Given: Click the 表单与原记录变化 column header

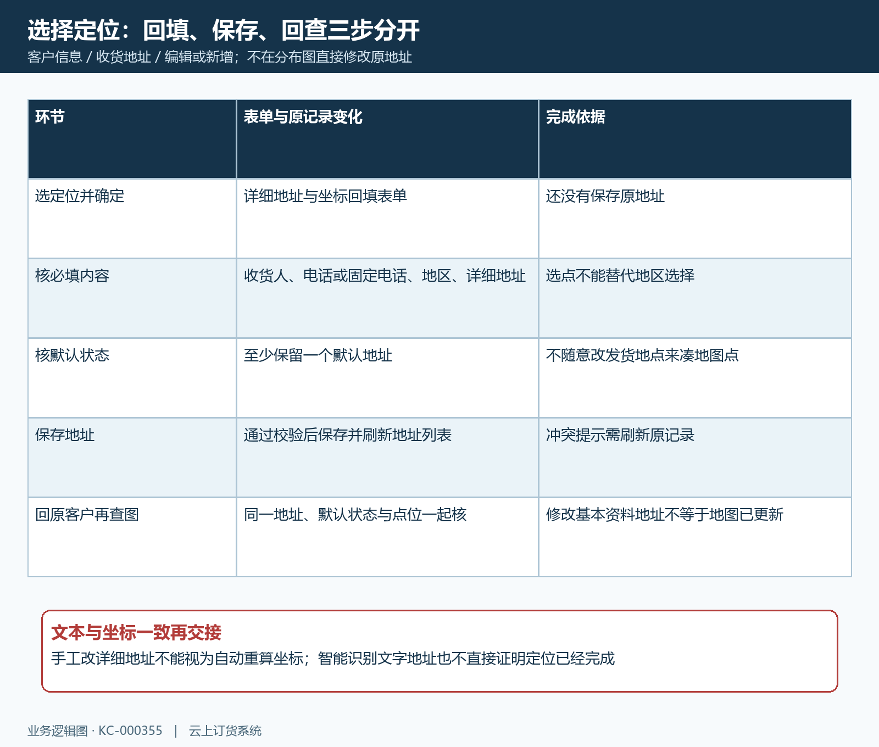Looking at the screenshot, I should 387,139.
